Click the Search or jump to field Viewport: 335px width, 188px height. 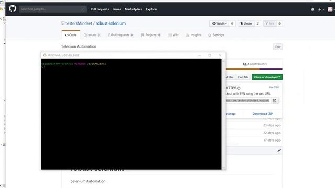pyautogui.click(x=53, y=9)
